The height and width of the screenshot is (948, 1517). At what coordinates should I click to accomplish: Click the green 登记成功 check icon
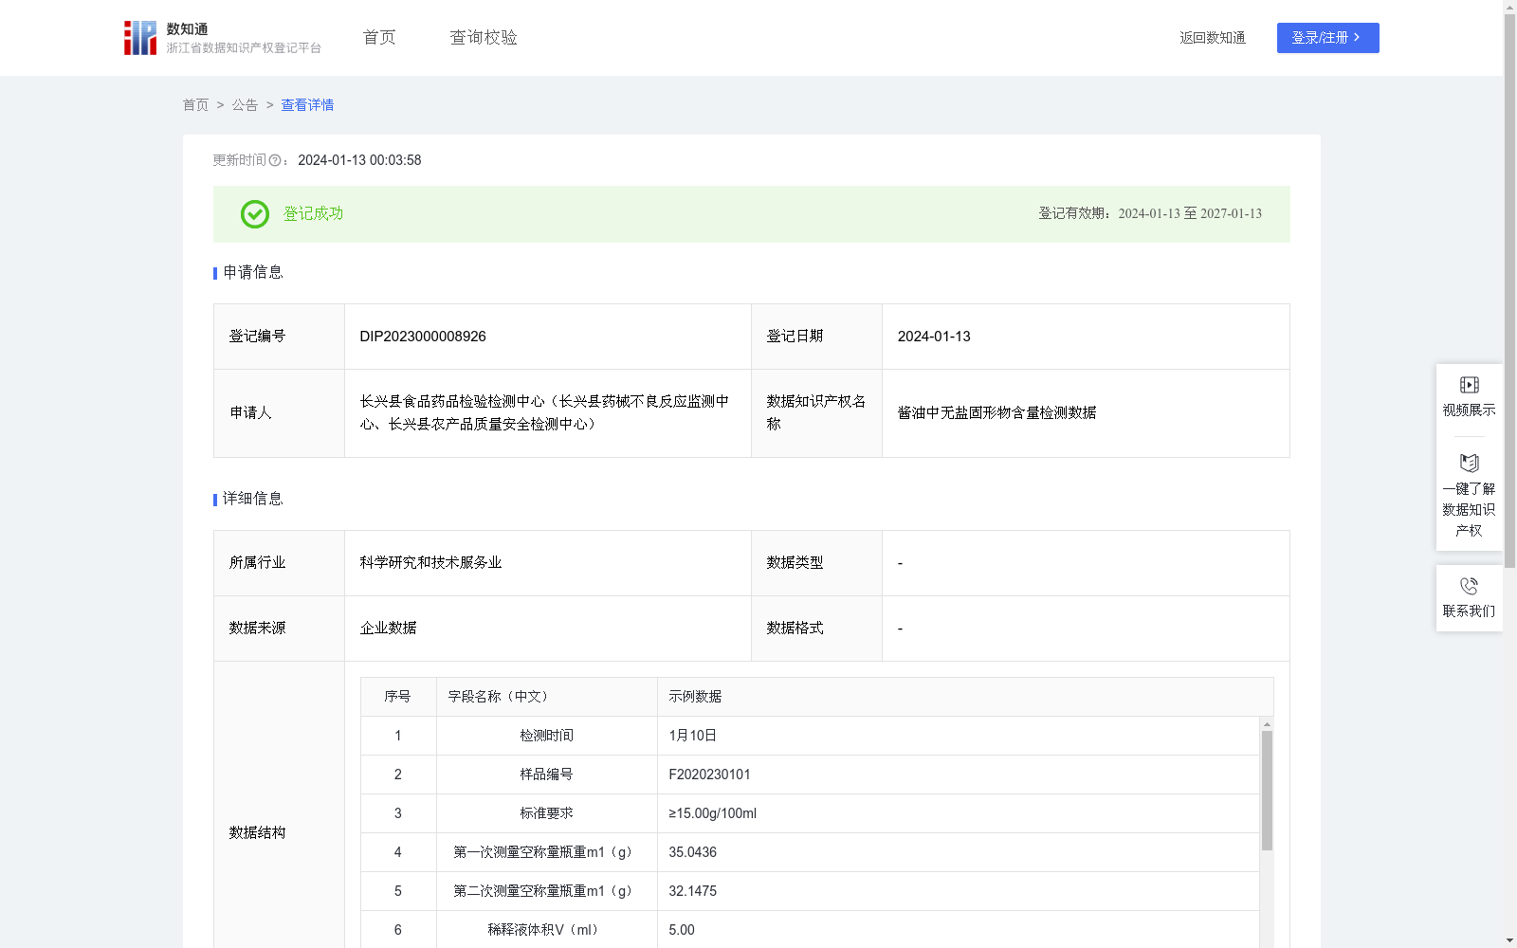click(254, 214)
